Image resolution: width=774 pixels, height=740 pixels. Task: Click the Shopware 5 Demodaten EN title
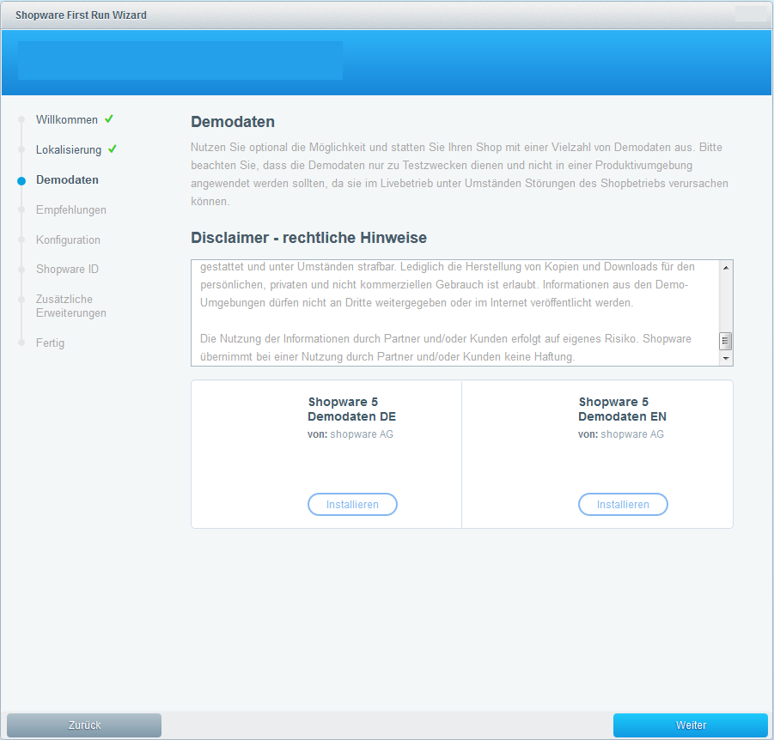(x=622, y=409)
